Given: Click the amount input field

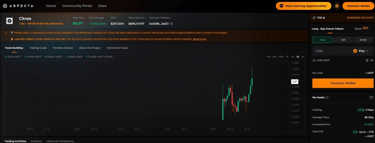Looking at the screenshot, I should click(332, 51).
